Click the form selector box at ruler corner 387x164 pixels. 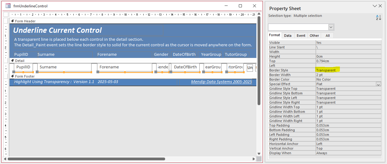coord(6,14)
